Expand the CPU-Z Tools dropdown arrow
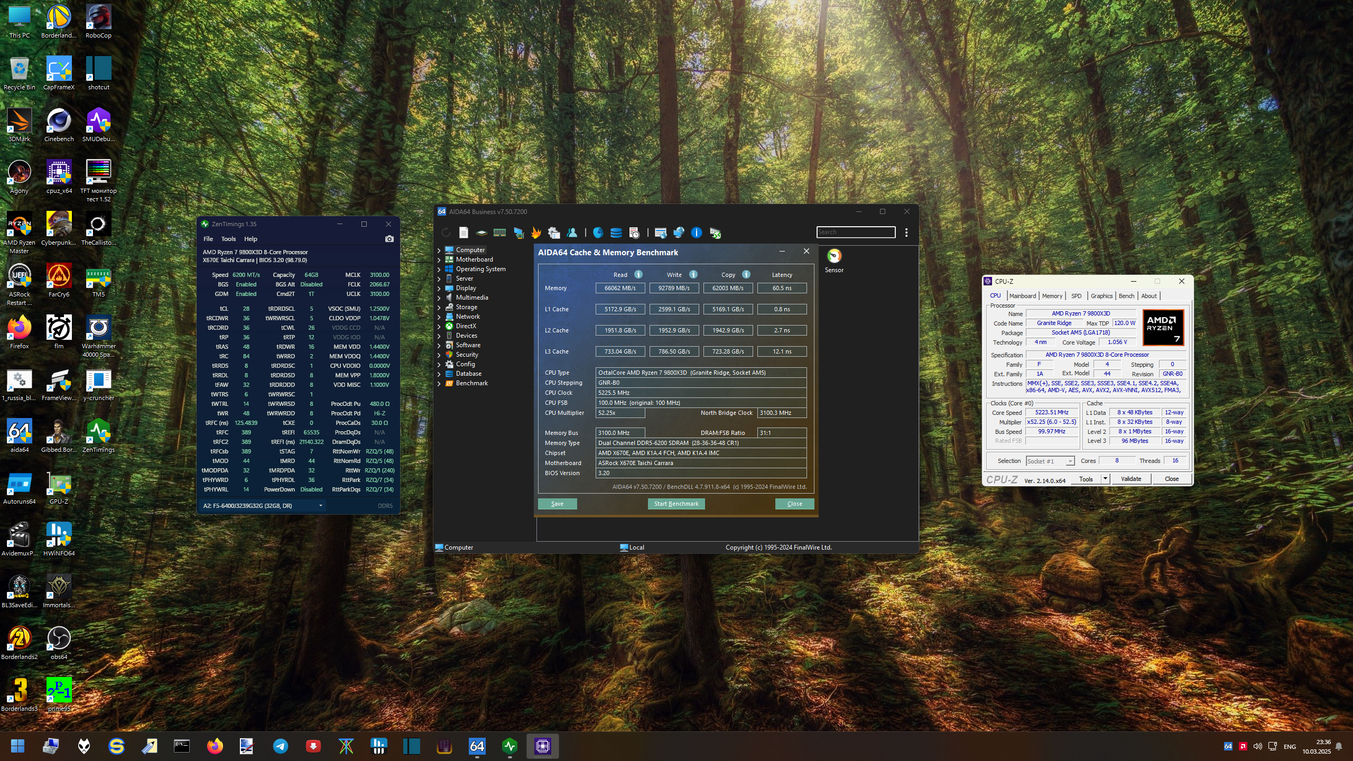This screenshot has height=761, width=1353. click(x=1105, y=479)
